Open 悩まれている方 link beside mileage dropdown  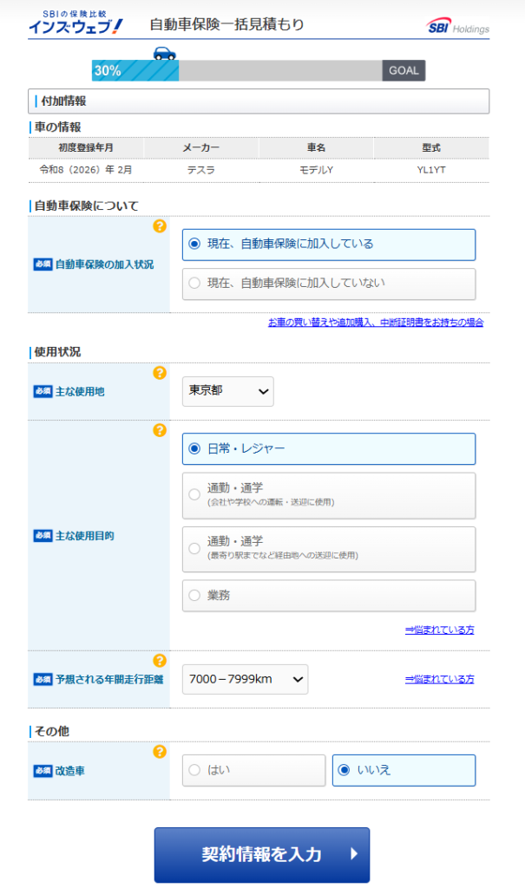point(439,679)
